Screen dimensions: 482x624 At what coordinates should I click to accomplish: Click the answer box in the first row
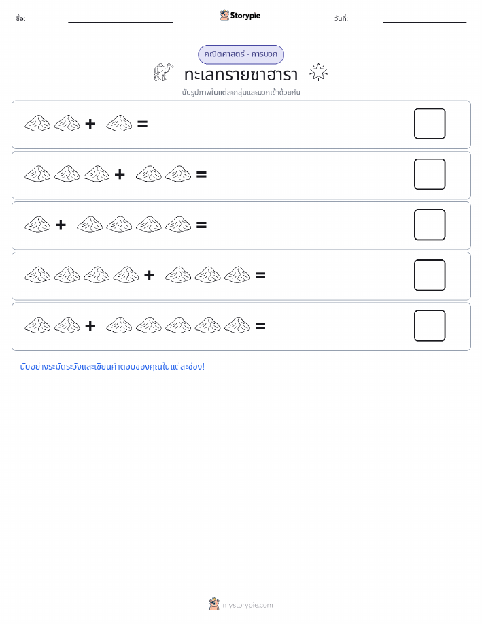coord(430,124)
